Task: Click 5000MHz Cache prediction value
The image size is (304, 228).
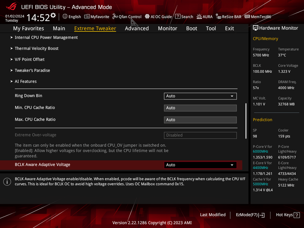Action: 260,184
